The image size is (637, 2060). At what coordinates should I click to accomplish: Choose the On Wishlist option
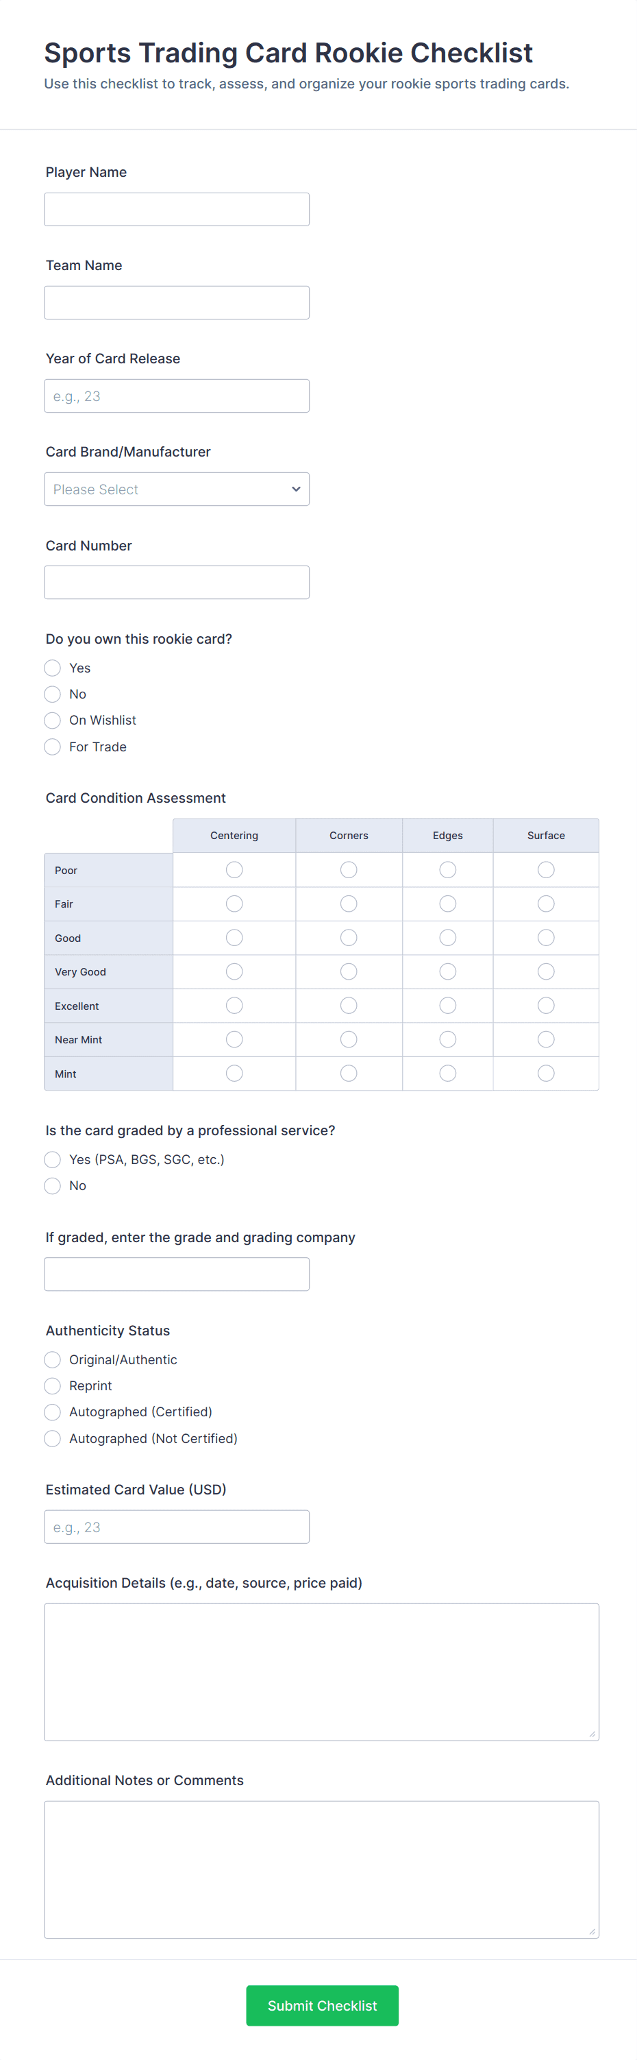[x=53, y=720]
